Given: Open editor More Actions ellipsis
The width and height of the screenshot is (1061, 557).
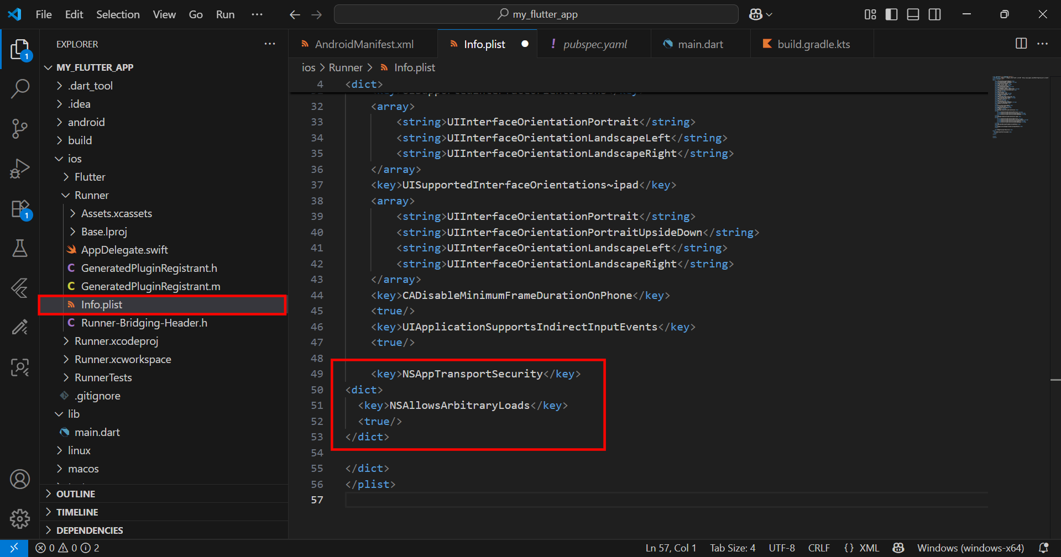Looking at the screenshot, I should (x=1043, y=44).
